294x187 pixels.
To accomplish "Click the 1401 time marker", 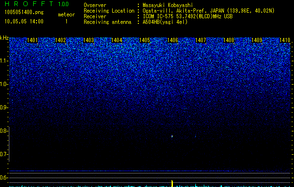I will [x=32, y=40].
